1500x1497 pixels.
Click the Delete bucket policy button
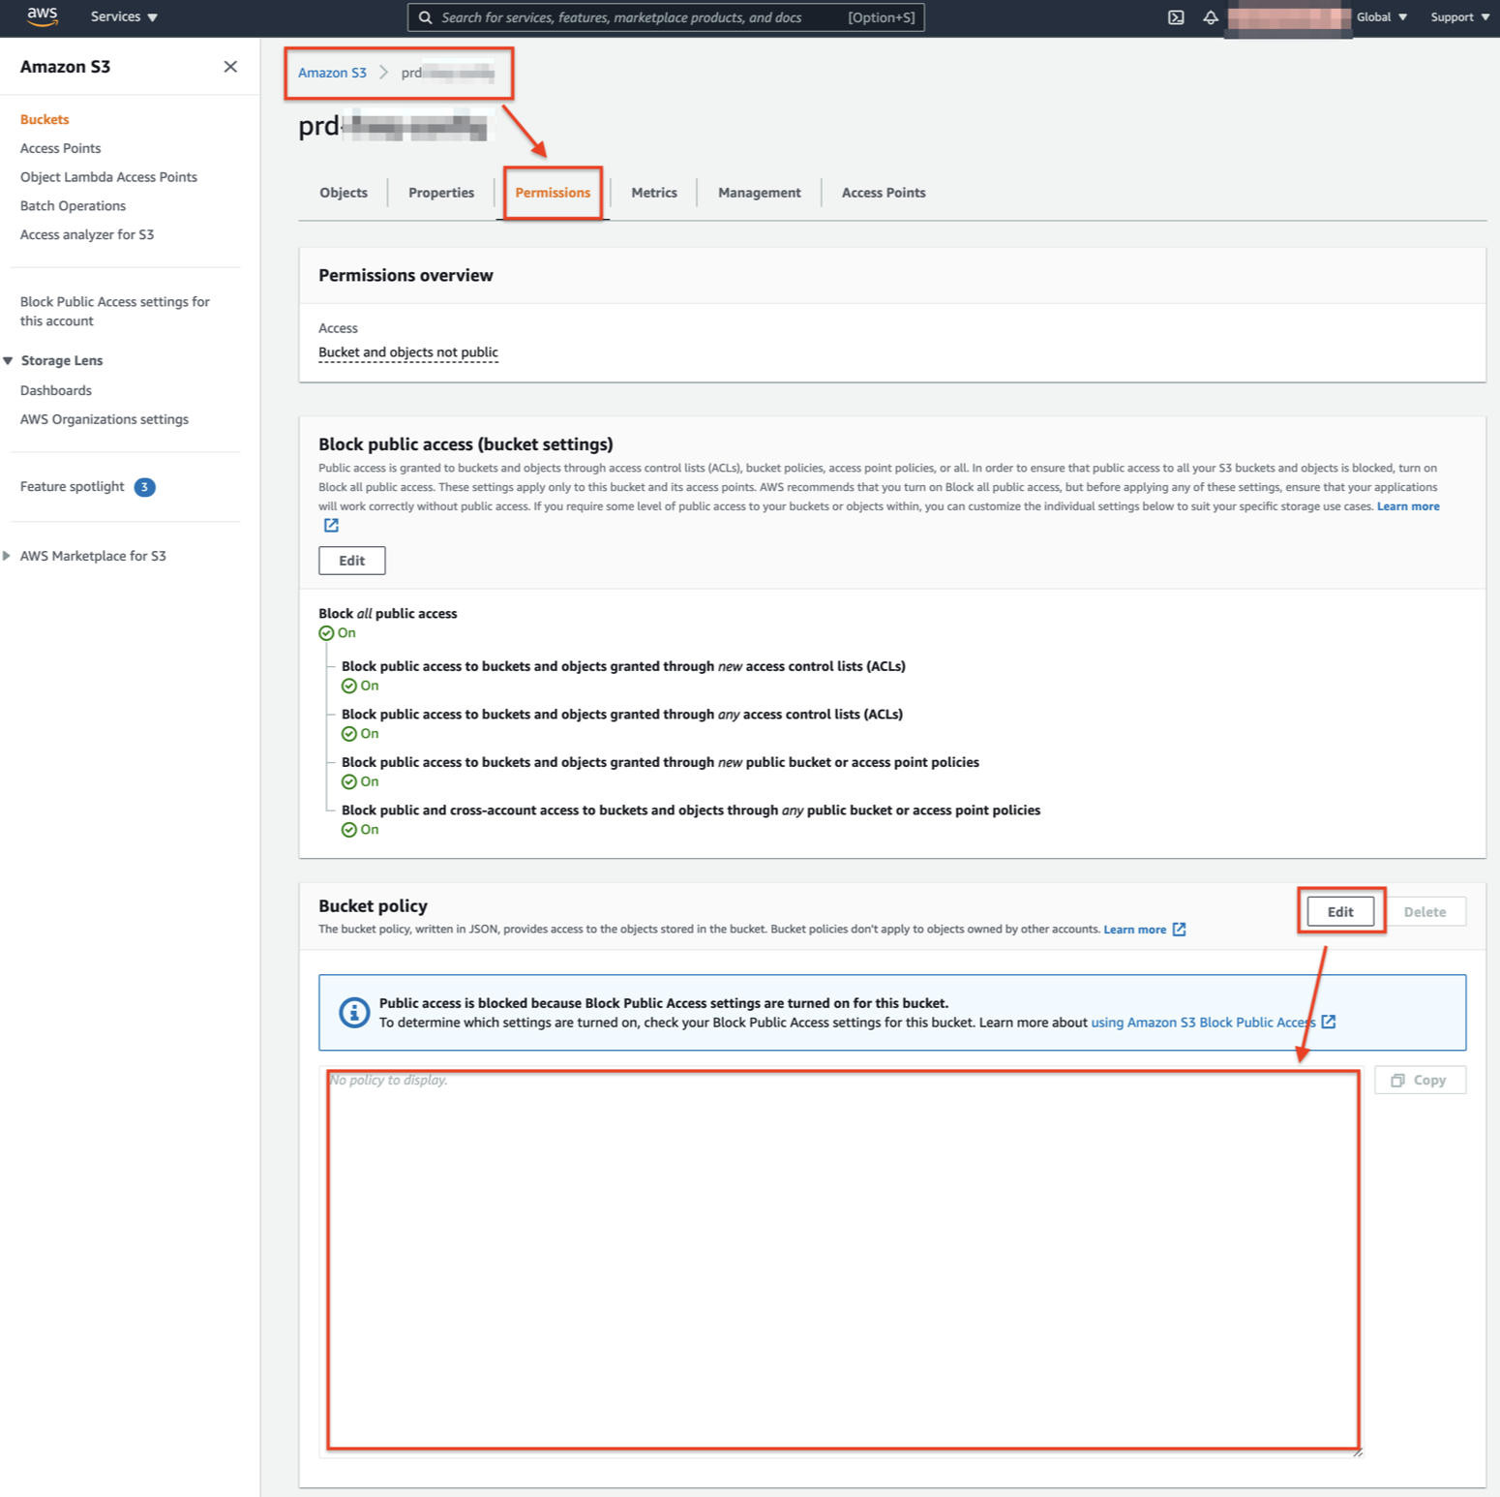pyautogui.click(x=1425, y=912)
